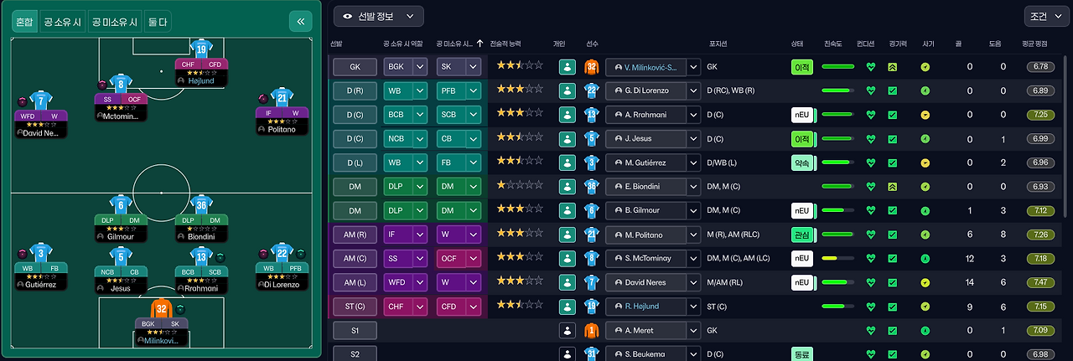Click personal instructions icon for Politano

pos(568,235)
